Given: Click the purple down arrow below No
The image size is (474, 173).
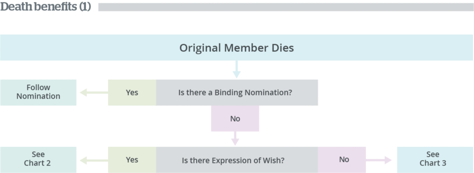Looking at the screenshot, I should [235, 139].
